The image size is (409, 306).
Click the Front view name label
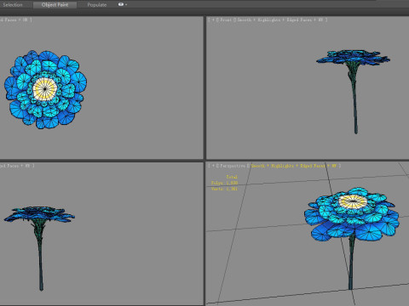click(226, 20)
